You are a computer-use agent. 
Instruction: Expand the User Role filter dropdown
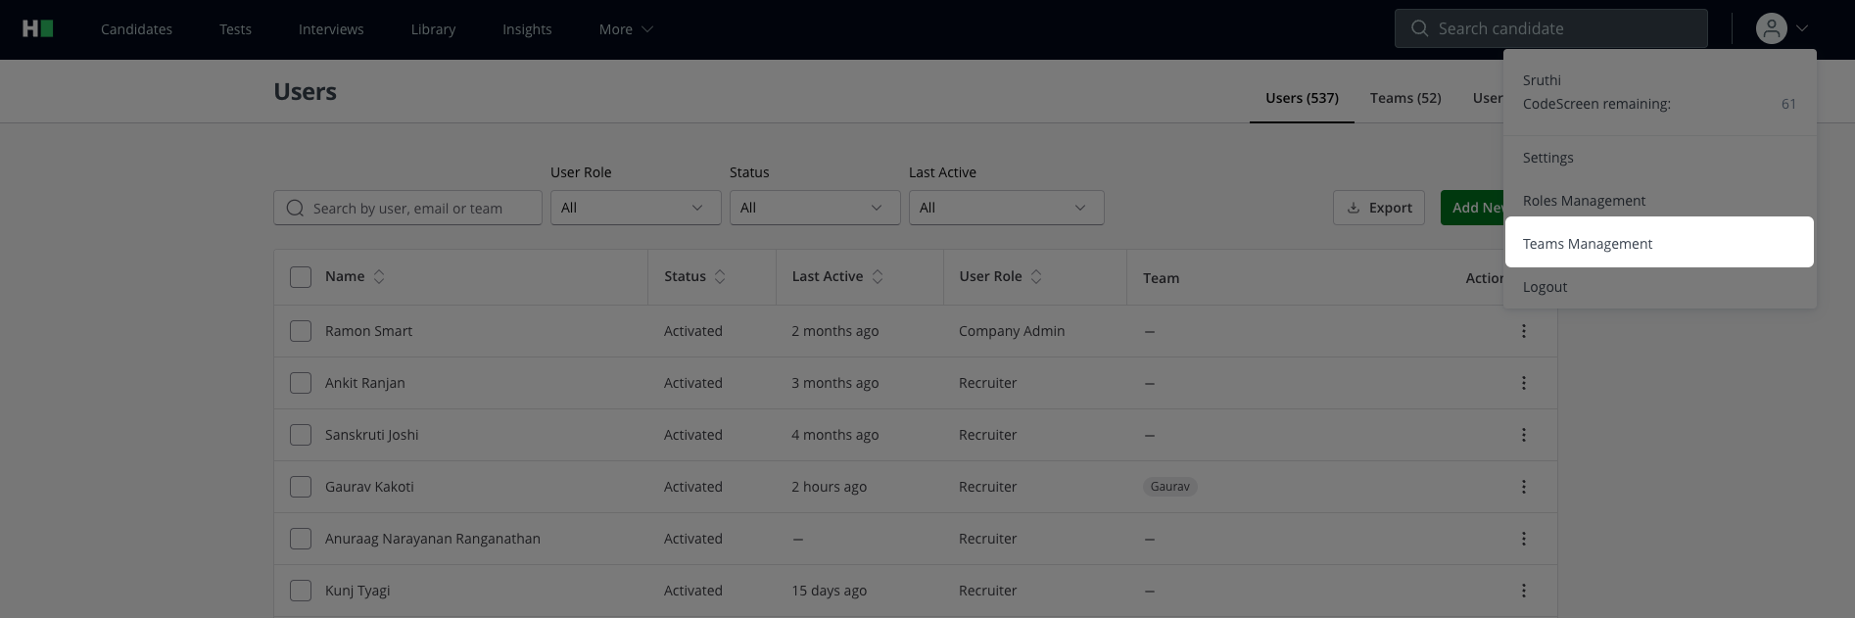[x=636, y=208]
